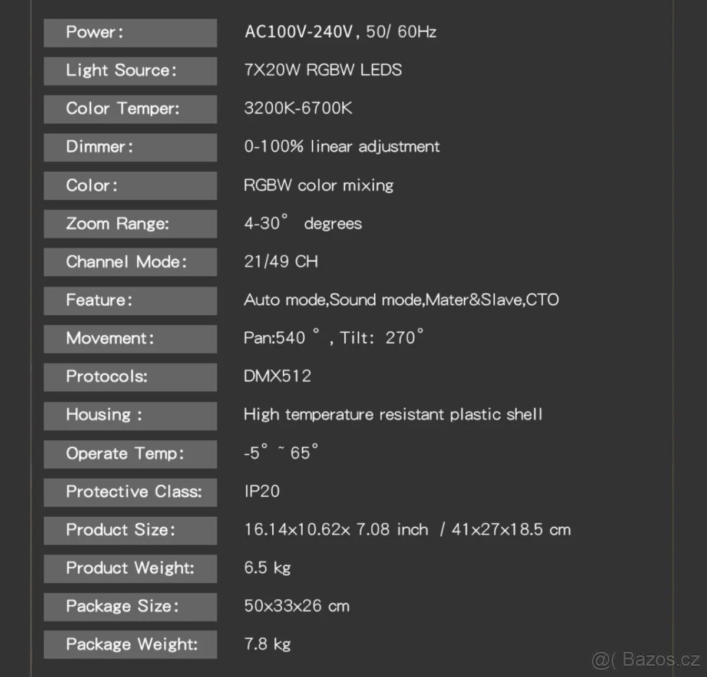Click the Color Temper label box
Image resolution: width=707 pixels, height=677 pixels.
click(130, 109)
